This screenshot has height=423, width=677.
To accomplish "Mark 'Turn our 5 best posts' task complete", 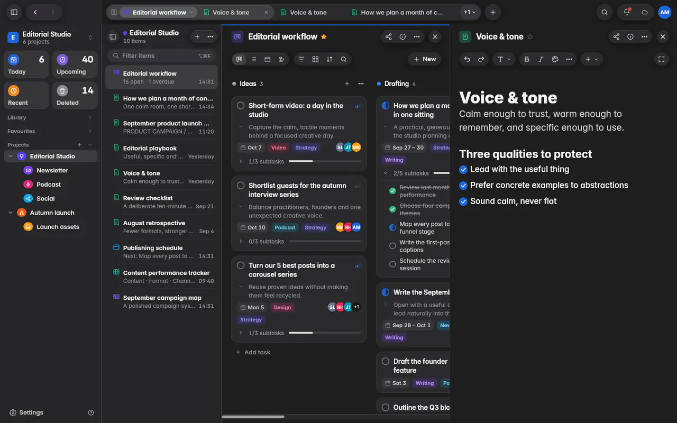I will [x=241, y=265].
